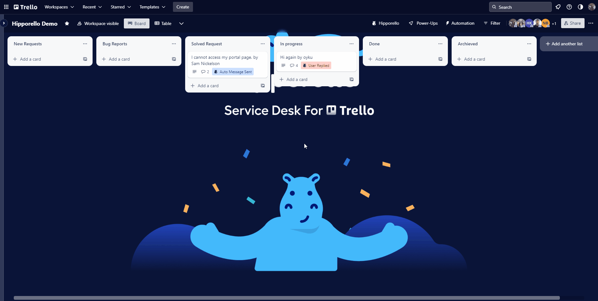Open your profile avatar menu

point(591,7)
